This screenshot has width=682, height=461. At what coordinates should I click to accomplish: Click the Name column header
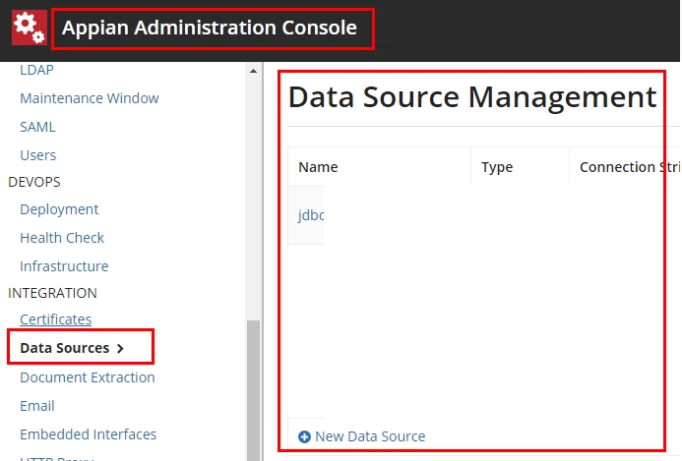pyautogui.click(x=318, y=167)
